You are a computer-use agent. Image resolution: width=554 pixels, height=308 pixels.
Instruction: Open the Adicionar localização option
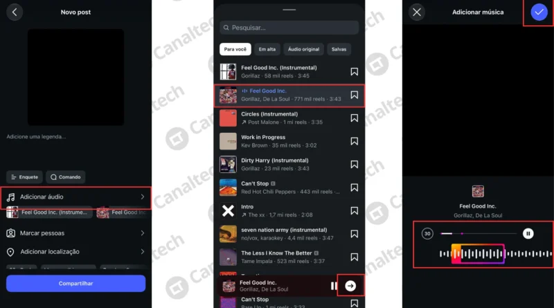pos(75,252)
